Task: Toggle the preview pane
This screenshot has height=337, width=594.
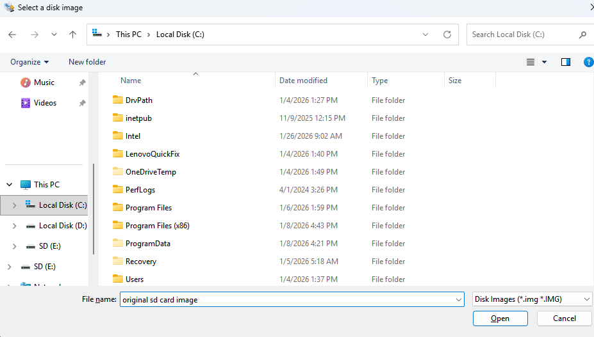Action: pos(565,62)
